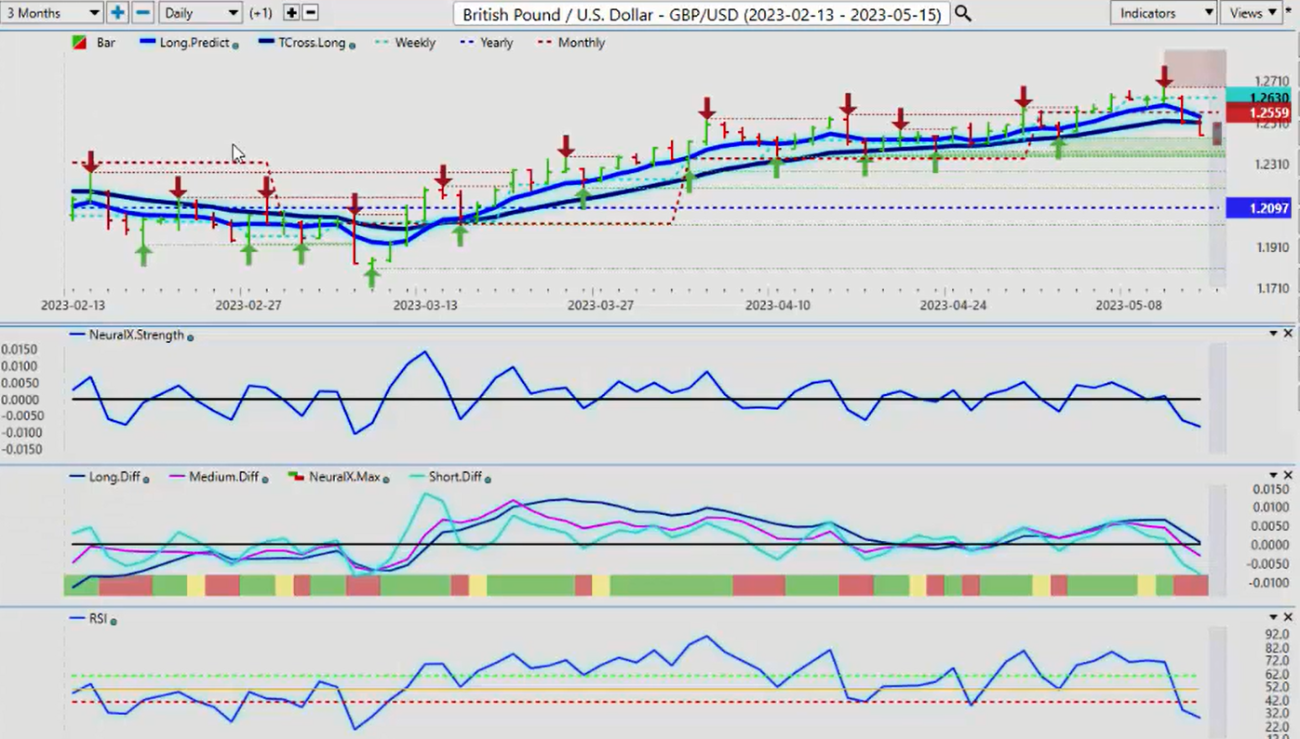Click the Bar legend color icon
This screenshot has width=1300, height=739.
click(81, 43)
